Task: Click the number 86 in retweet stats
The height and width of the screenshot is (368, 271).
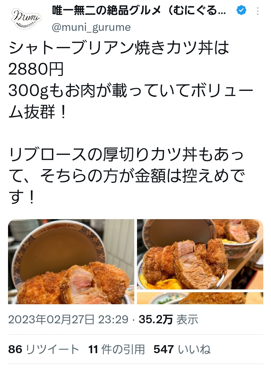Action: pos(15,349)
